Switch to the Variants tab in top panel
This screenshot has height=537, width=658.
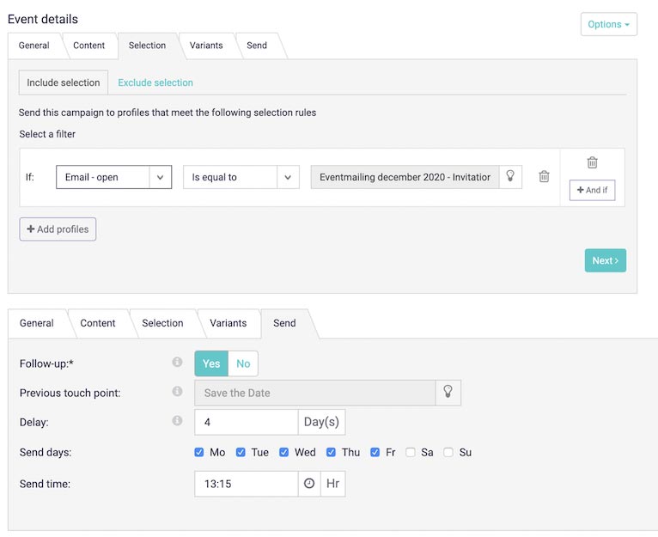tap(206, 46)
